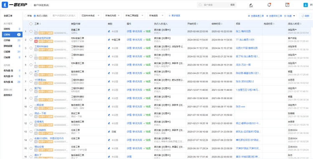Open the 已发布未完成 status dropdown
The height and width of the screenshot is (159, 313).
click(x=90, y=15)
